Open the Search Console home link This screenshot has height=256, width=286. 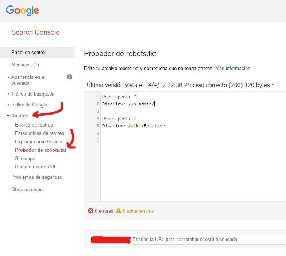(35, 32)
